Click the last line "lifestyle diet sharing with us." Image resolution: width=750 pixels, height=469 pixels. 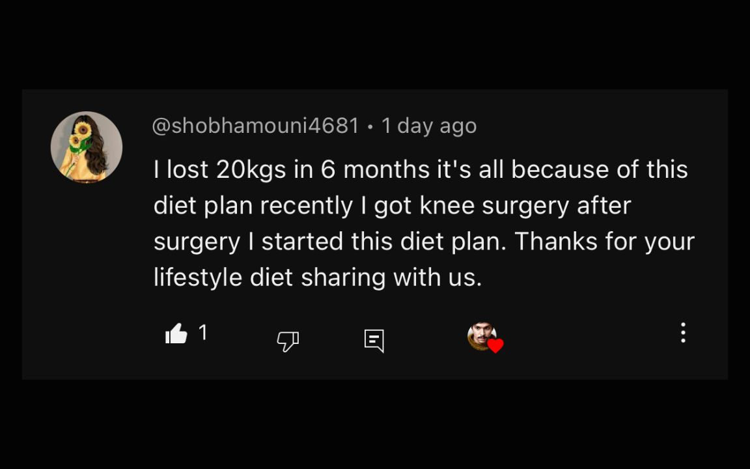point(318,278)
